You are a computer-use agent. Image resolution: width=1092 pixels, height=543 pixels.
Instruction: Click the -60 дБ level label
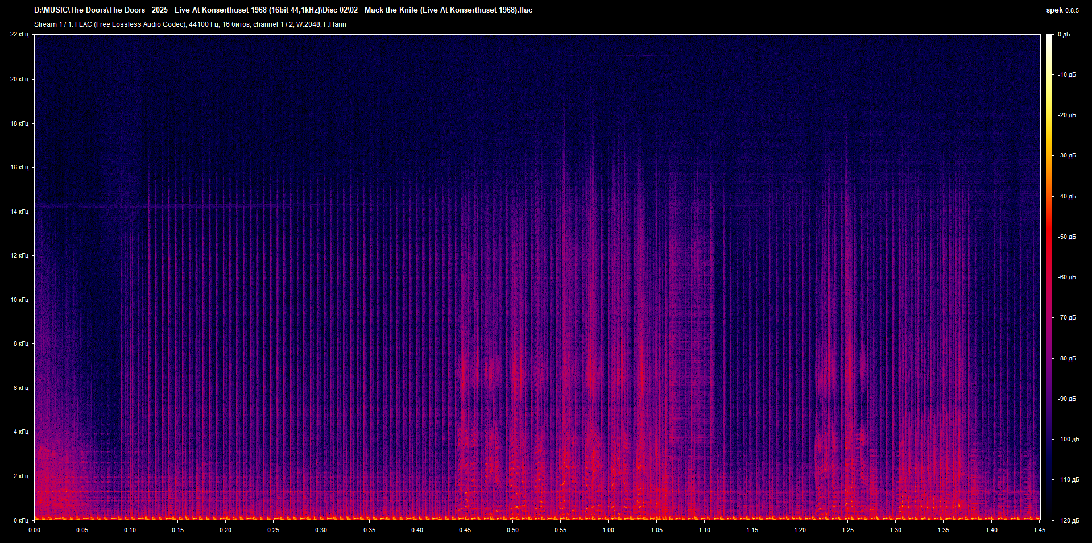(x=1066, y=277)
